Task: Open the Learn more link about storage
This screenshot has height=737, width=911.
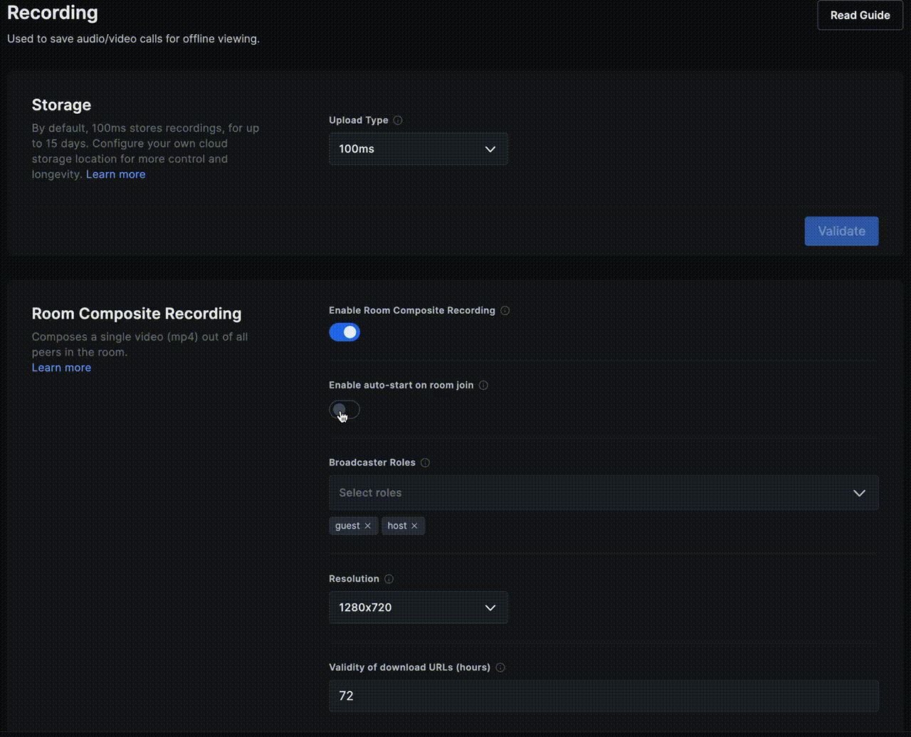Action: (x=115, y=174)
